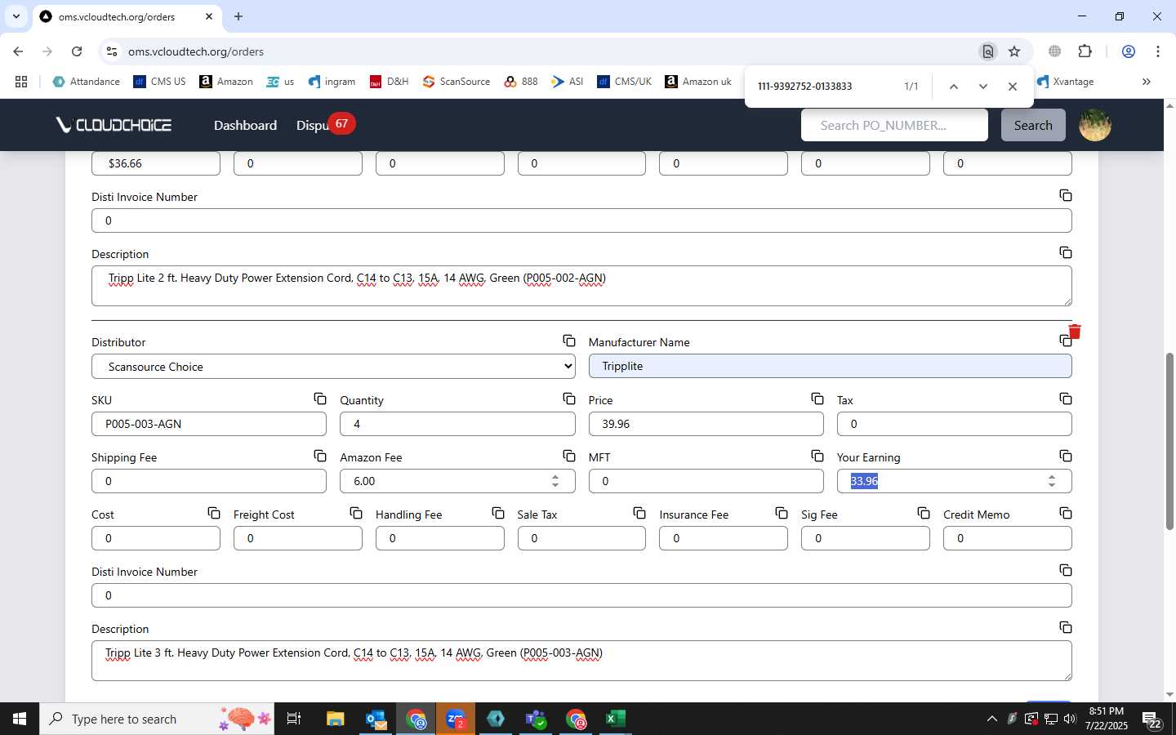The width and height of the screenshot is (1176, 735).
Task: Copy the Quantity field value
Action: click(x=569, y=399)
